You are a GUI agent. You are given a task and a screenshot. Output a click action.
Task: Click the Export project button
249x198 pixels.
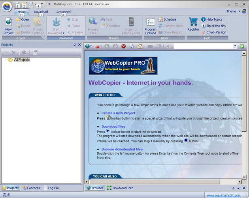coord(23,26)
